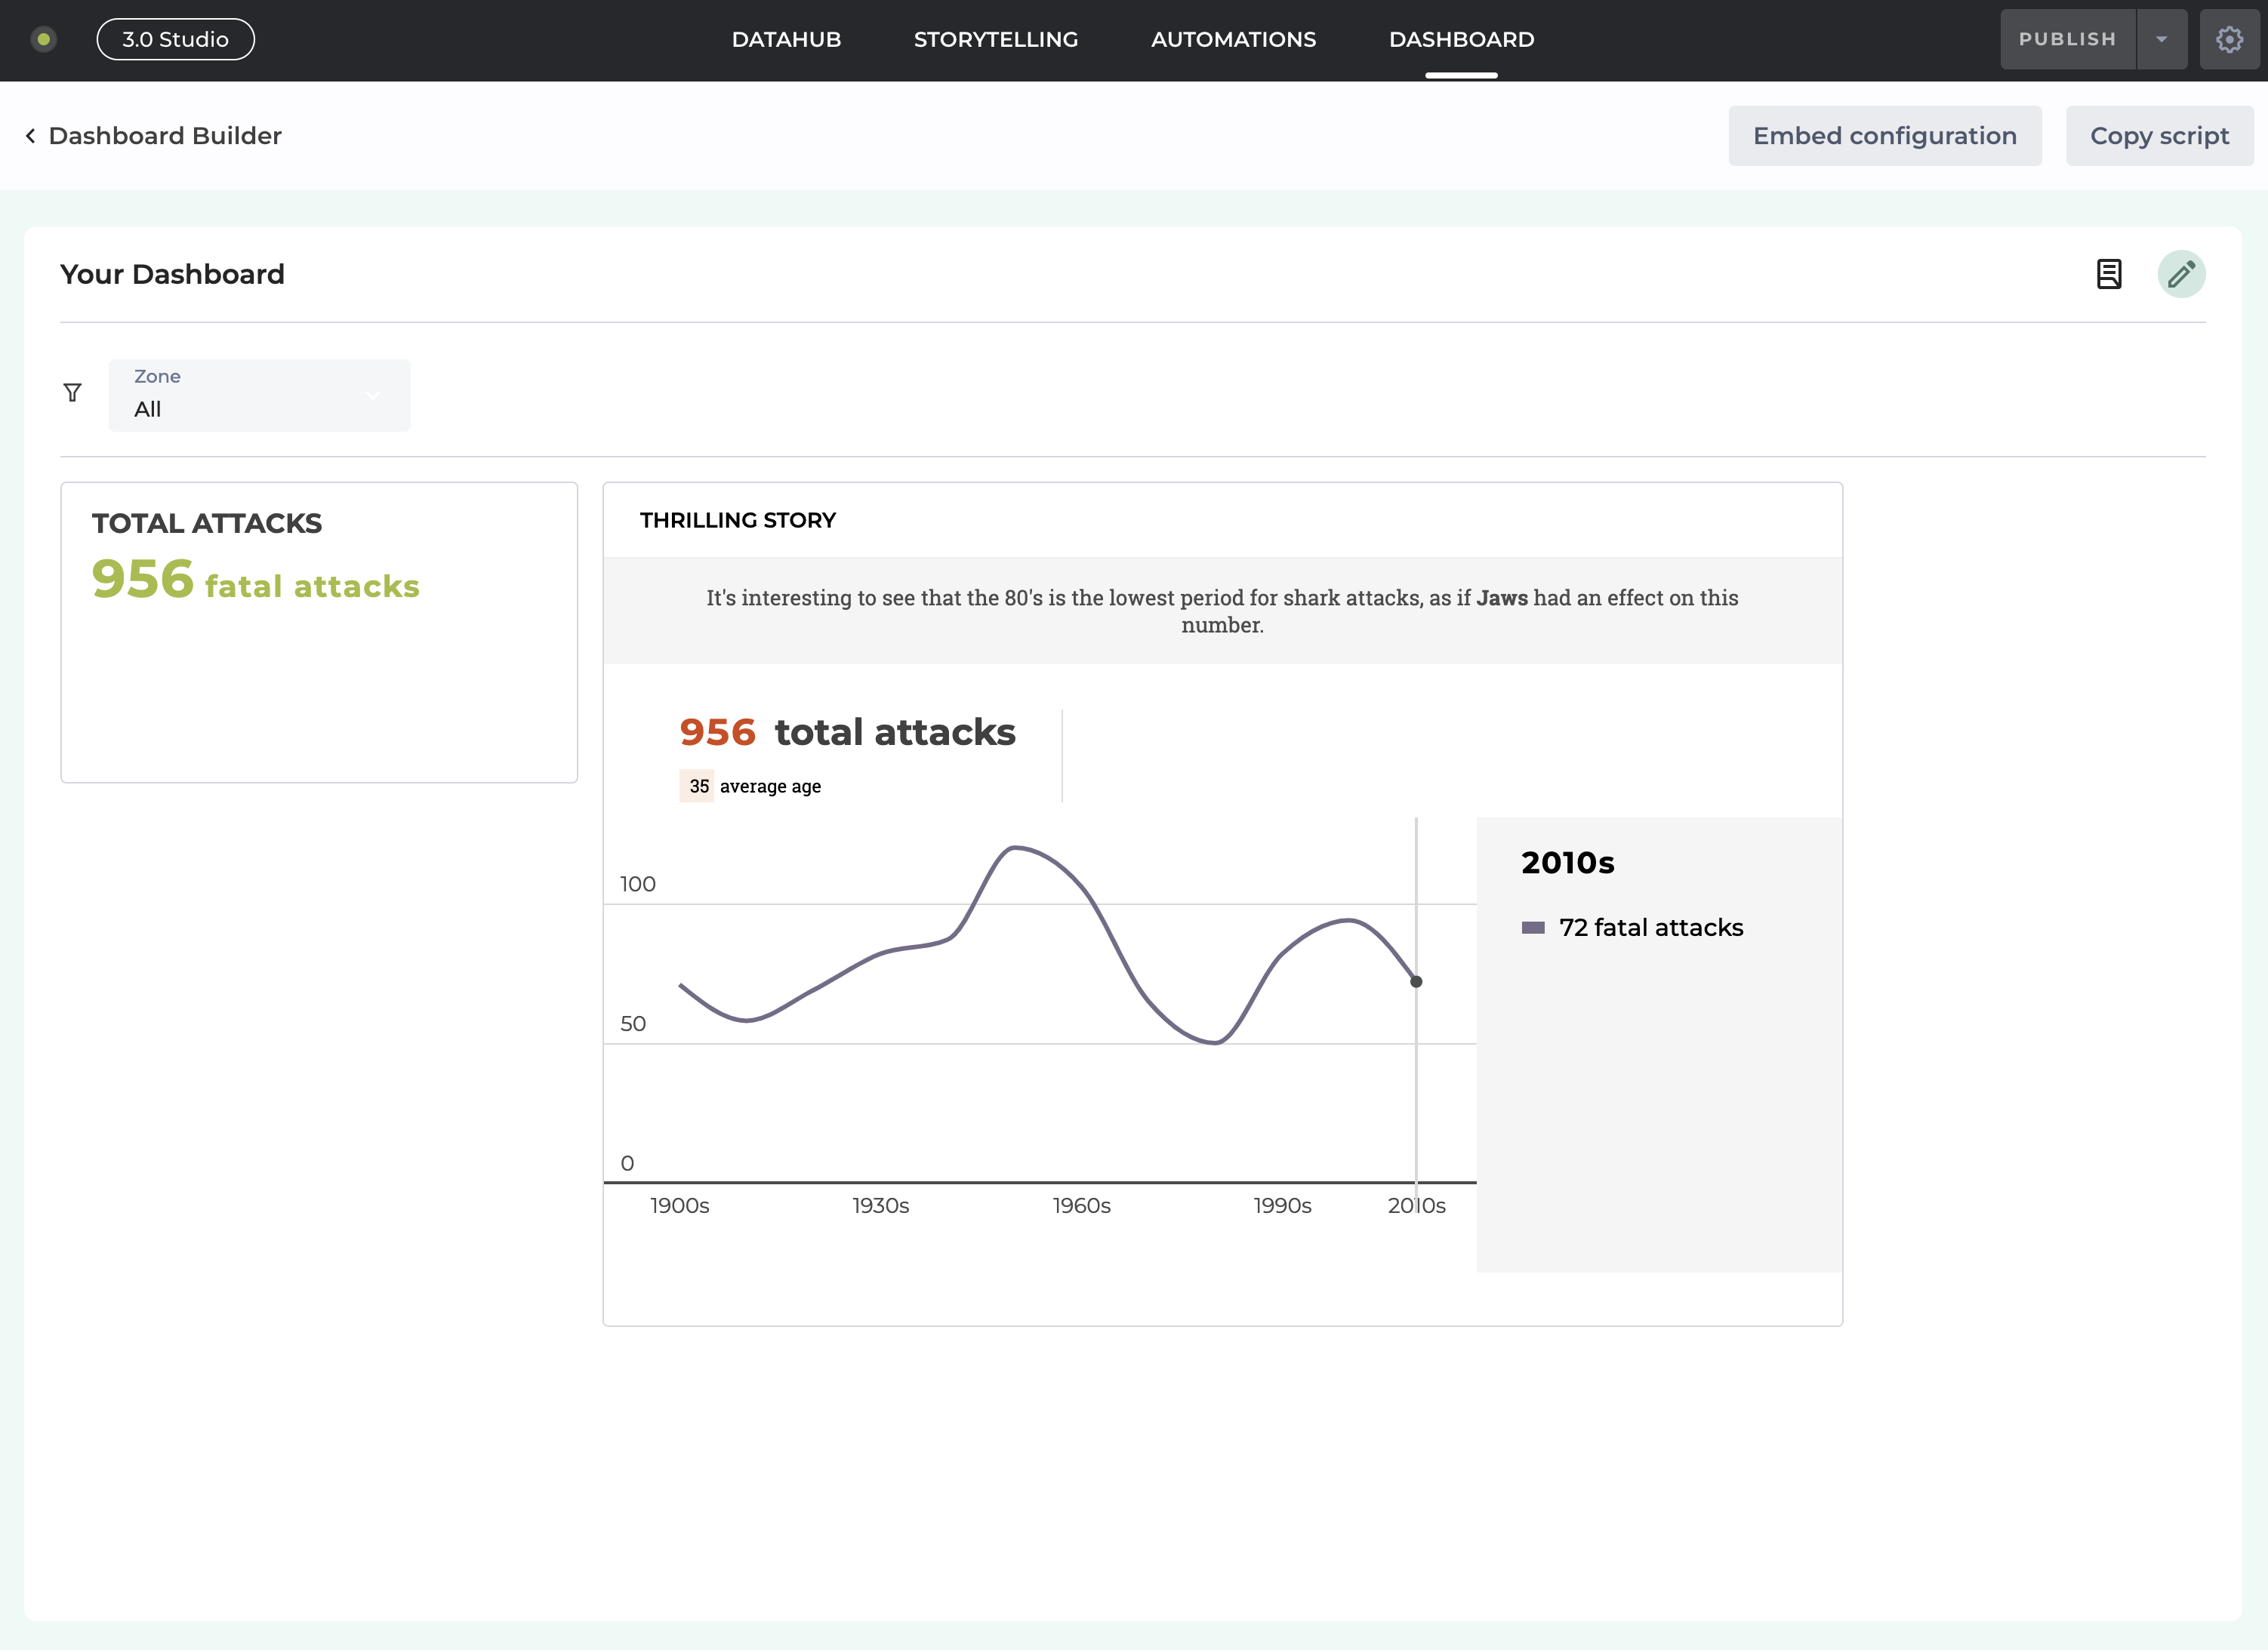
Task: Open the Publish dropdown arrow
Action: coord(2161,39)
